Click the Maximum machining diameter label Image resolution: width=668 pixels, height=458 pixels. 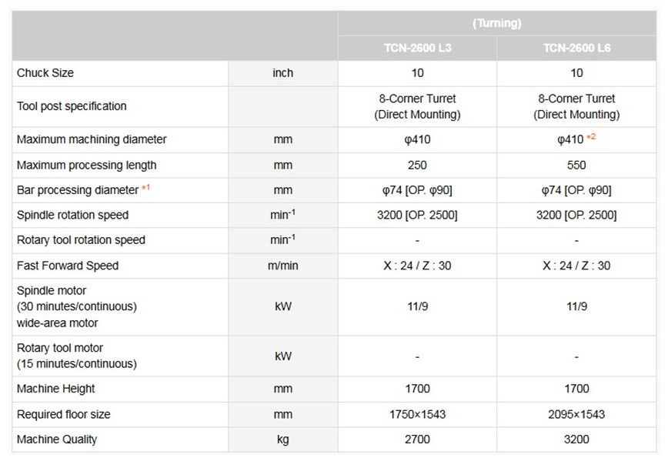pyautogui.click(x=92, y=140)
